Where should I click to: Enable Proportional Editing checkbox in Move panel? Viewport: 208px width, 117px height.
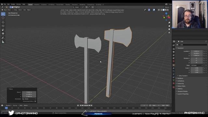coord(35,101)
